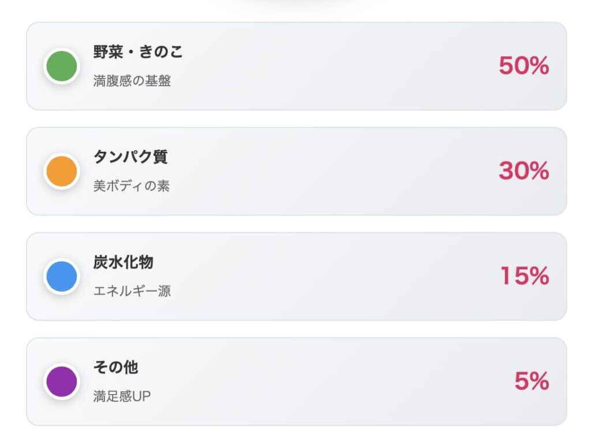Click the エネルギー源 subtitle
591x438 pixels.
[132, 291]
